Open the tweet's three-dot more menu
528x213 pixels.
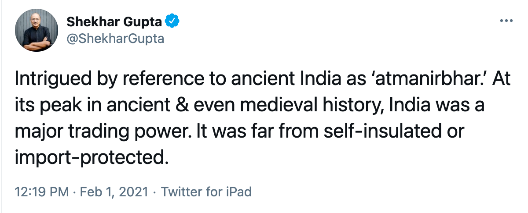[x=507, y=21]
